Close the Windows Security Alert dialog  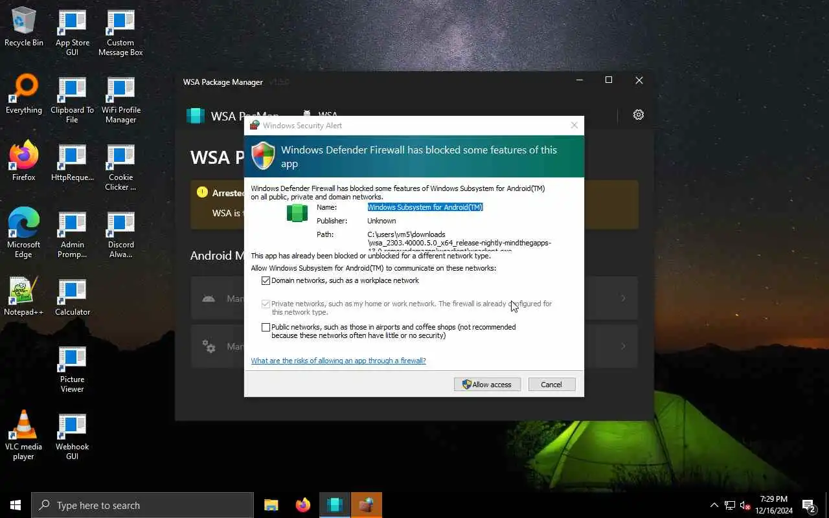[574, 125]
